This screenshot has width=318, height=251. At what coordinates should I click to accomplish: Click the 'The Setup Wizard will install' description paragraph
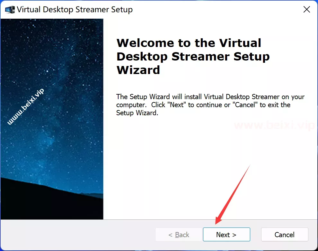click(x=210, y=105)
